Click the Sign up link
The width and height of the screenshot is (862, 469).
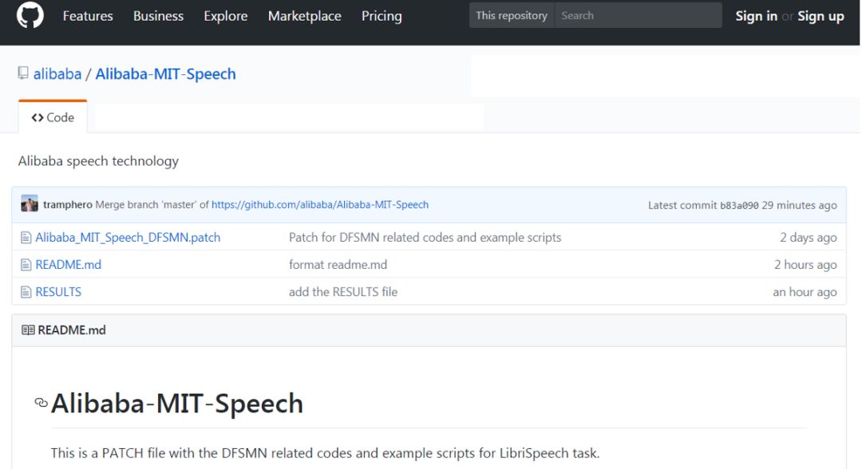click(820, 16)
